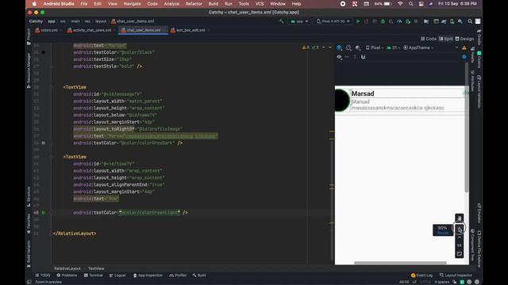The image size is (508, 285).
Task: Click the Design Surface layers icon in preview
Action: pyautogui.click(x=339, y=47)
